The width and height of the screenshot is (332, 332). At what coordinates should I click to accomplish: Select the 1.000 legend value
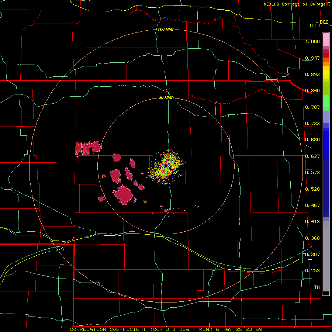(312, 41)
